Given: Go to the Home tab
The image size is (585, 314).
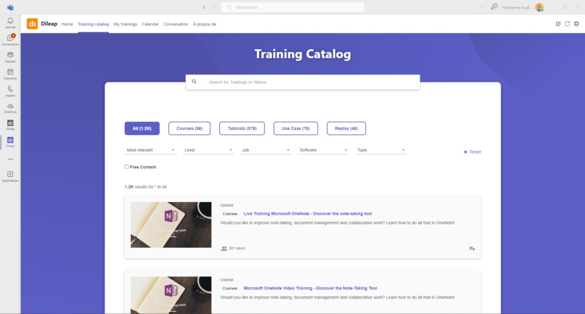Looking at the screenshot, I should tap(67, 24).
